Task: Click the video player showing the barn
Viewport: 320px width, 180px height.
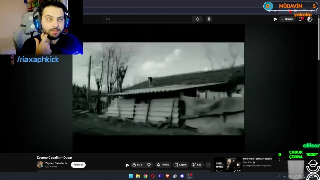Action: coord(158,89)
